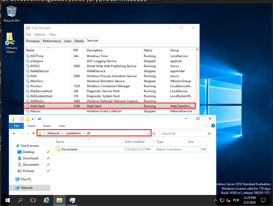Open Internet Explorer from the taskbar
Screen dimensions: 273x206
46,200
